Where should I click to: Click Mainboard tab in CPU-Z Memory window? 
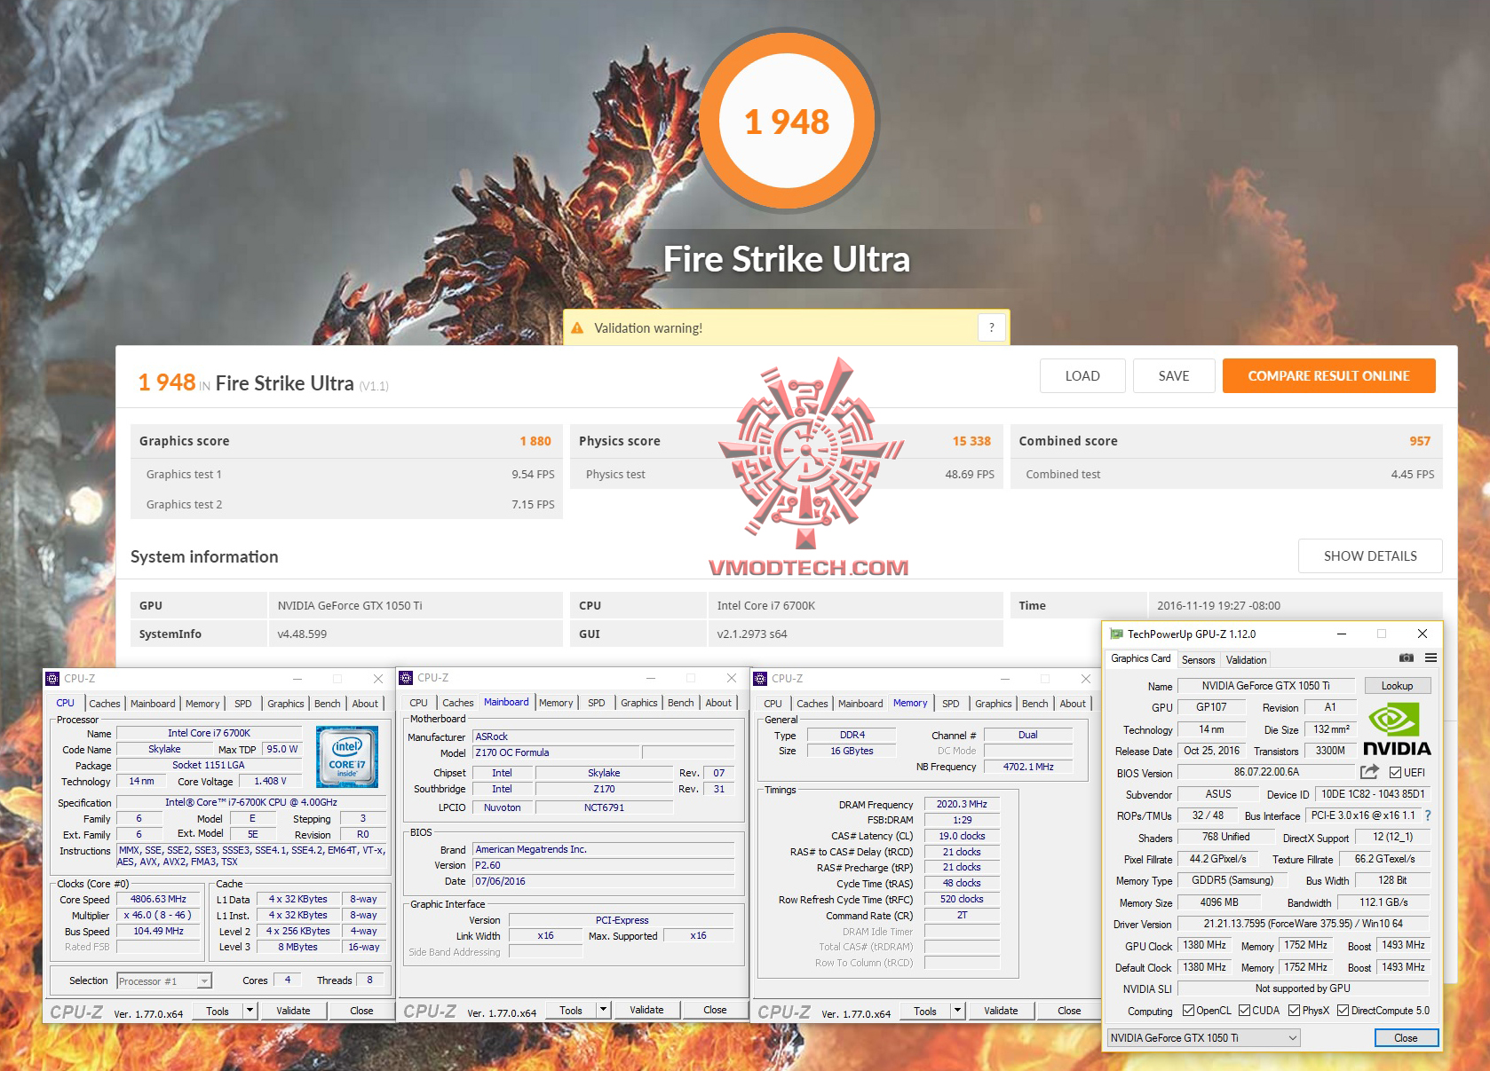tap(860, 704)
